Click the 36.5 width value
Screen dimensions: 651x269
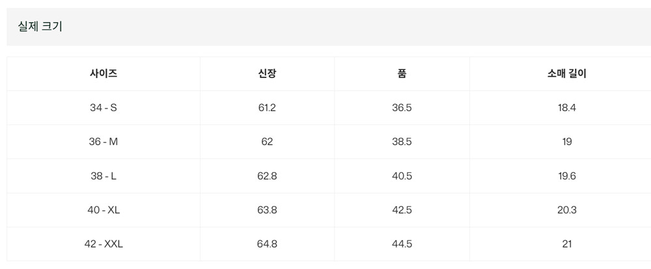click(402, 108)
